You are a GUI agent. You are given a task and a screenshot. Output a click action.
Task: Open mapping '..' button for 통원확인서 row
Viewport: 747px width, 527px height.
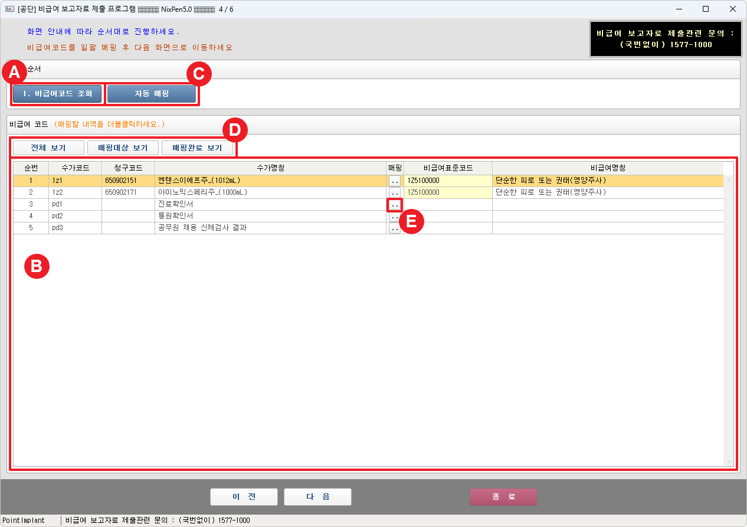(x=395, y=217)
